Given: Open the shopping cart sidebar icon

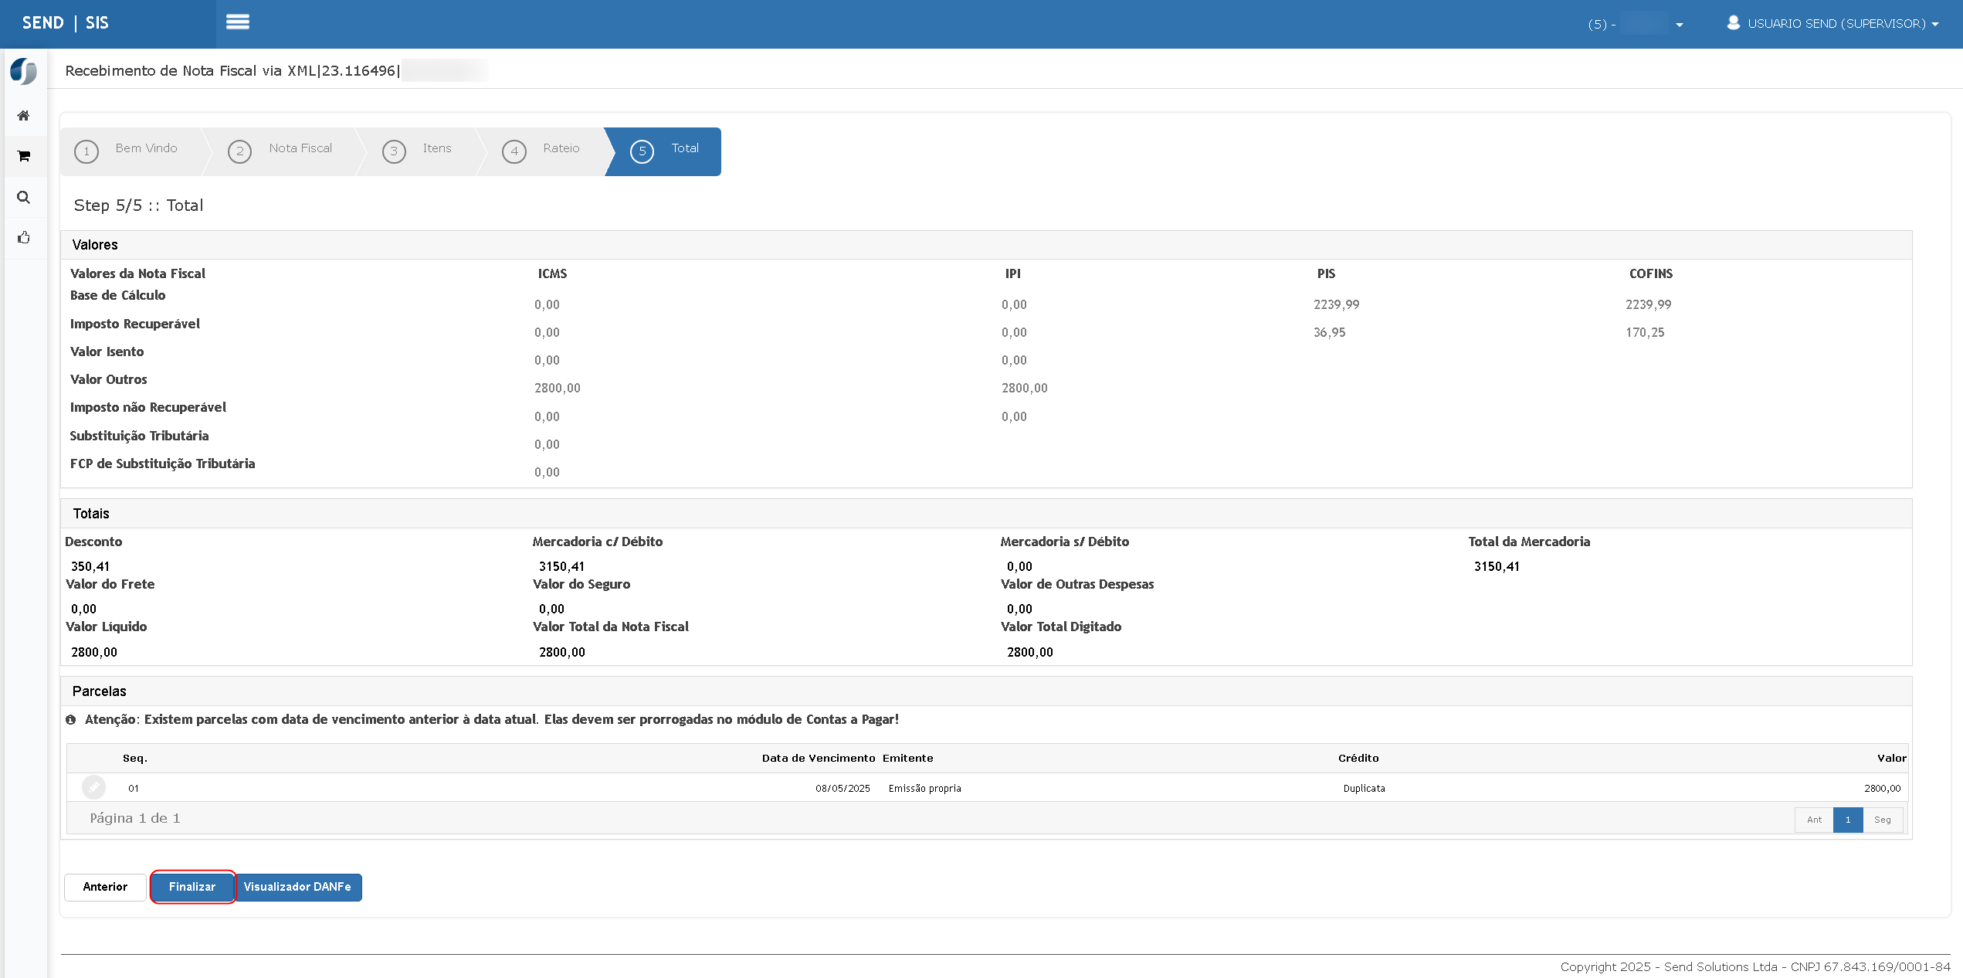Looking at the screenshot, I should point(24,156).
